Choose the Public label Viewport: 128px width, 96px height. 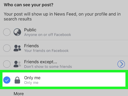[x=30, y=30]
